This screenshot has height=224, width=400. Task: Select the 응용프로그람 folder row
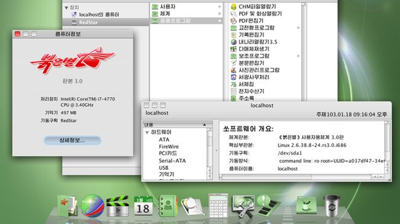click(186, 21)
